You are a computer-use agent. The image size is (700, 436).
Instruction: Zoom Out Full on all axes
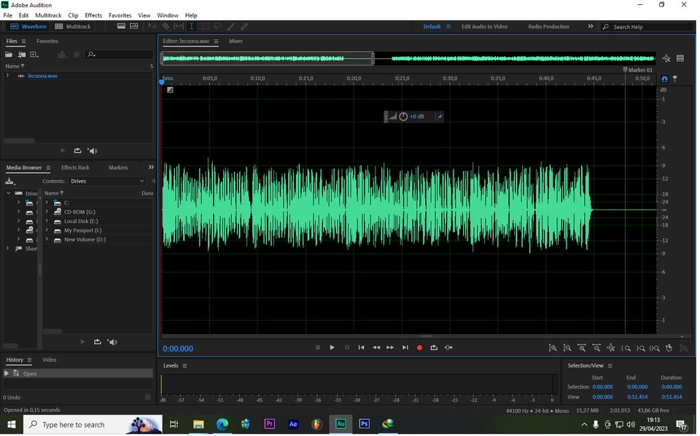(611, 348)
